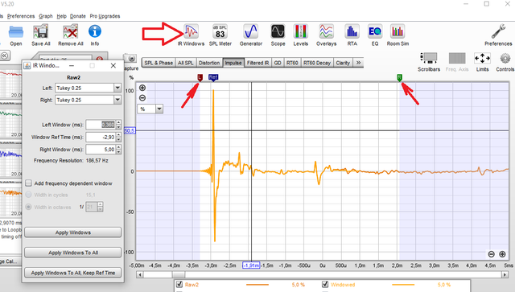Zoom out horizontal axis minus icon
The image size is (515, 292).
point(492,254)
